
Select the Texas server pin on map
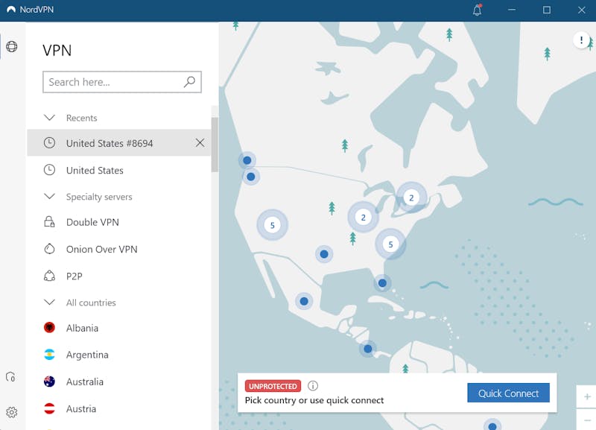click(324, 254)
